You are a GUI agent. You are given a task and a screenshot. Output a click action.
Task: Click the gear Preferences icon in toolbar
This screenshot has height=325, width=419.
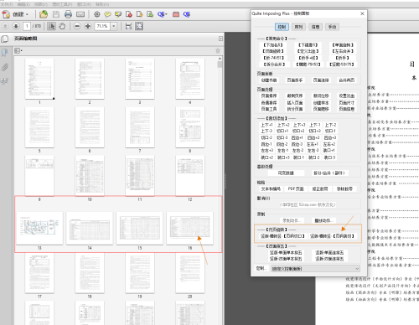[97, 14]
